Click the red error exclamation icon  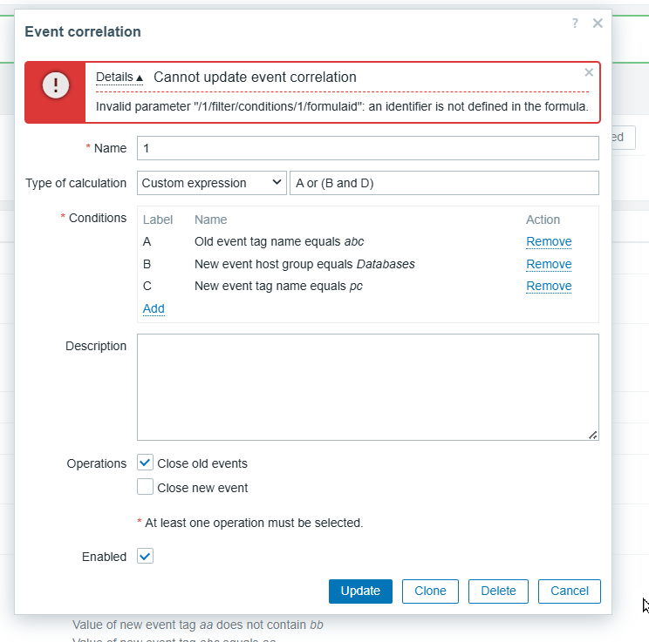click(x=55, y=85)
